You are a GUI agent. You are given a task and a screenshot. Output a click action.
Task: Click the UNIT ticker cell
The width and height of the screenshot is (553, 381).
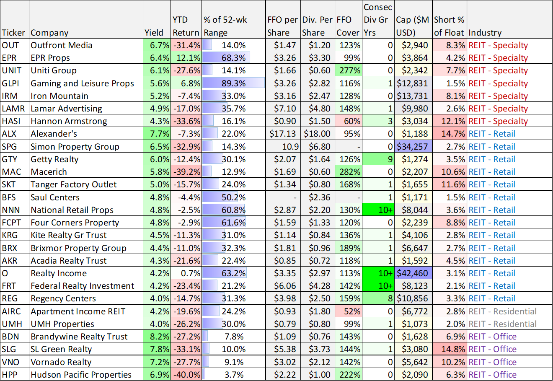click(15, 70)
